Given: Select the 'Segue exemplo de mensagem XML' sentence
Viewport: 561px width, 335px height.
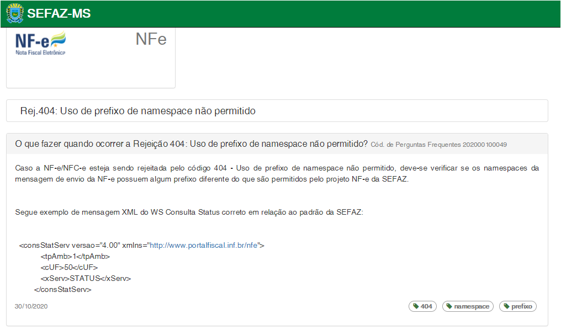Looking at the screenshot, I should [189, 212].
